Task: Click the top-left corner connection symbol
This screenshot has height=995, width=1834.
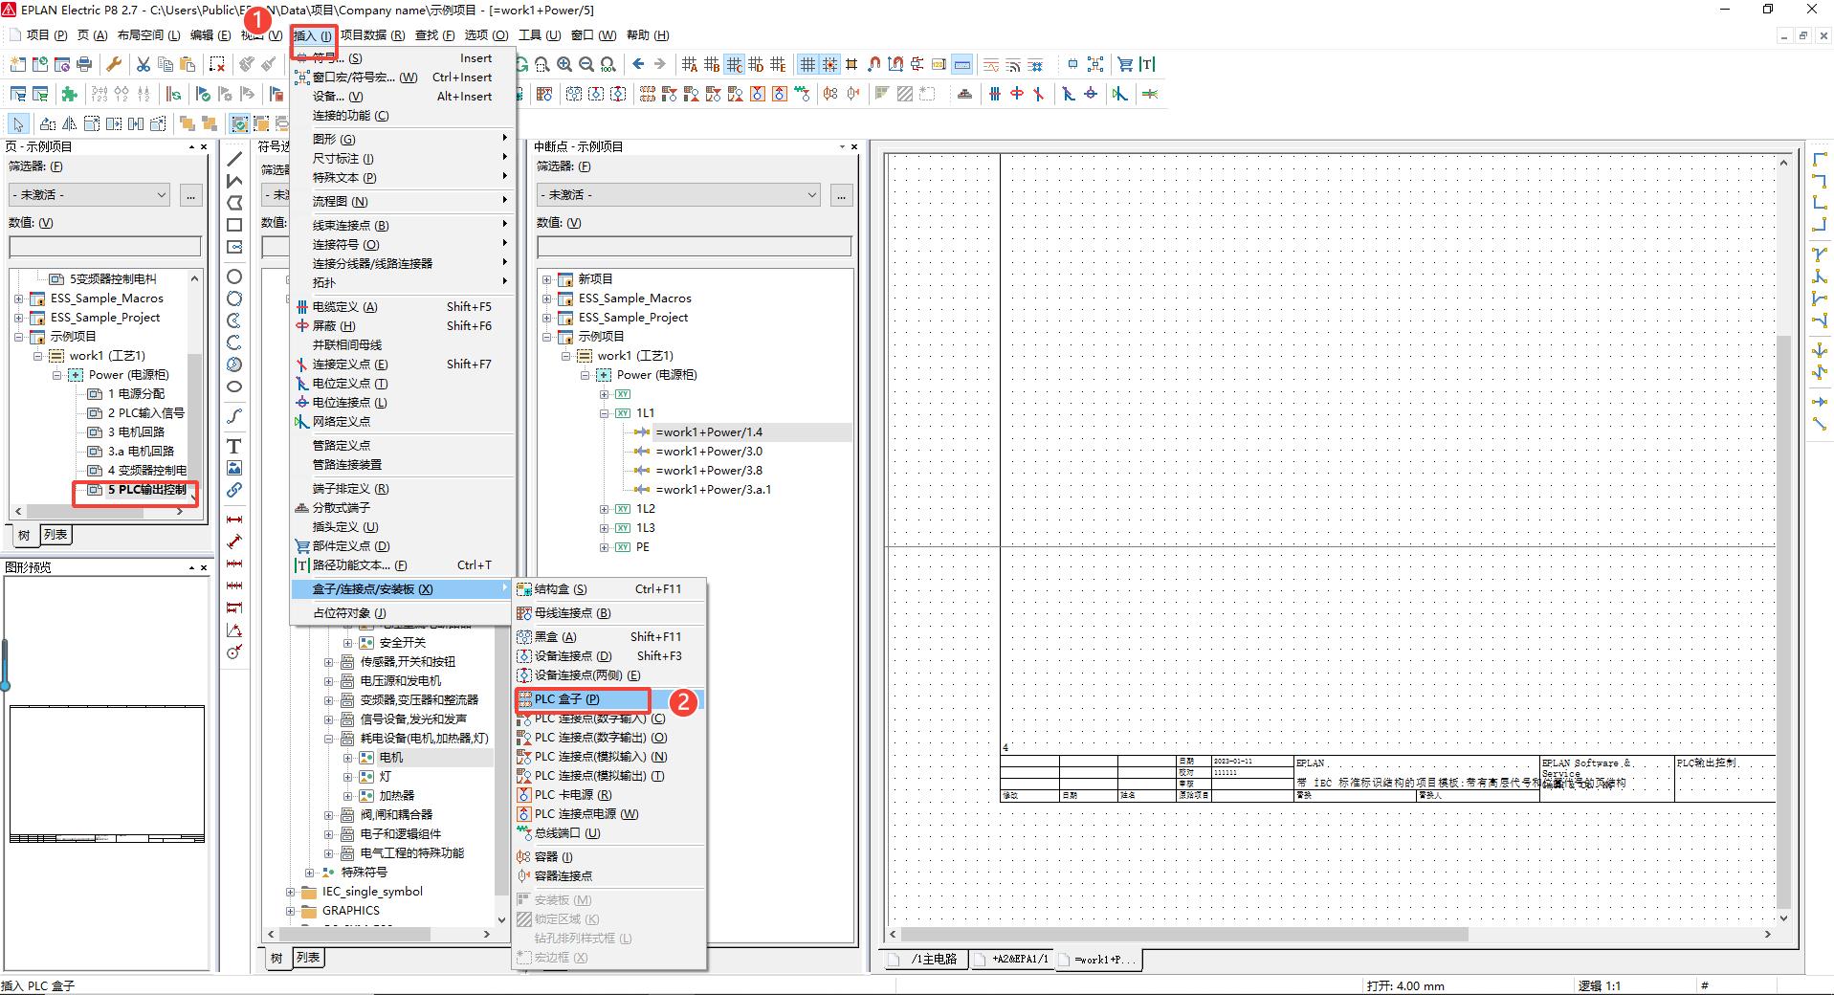Action: 1820,159
